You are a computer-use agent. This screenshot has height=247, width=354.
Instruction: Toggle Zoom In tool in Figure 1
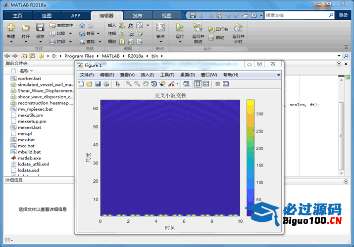click(x=129, y=84)
